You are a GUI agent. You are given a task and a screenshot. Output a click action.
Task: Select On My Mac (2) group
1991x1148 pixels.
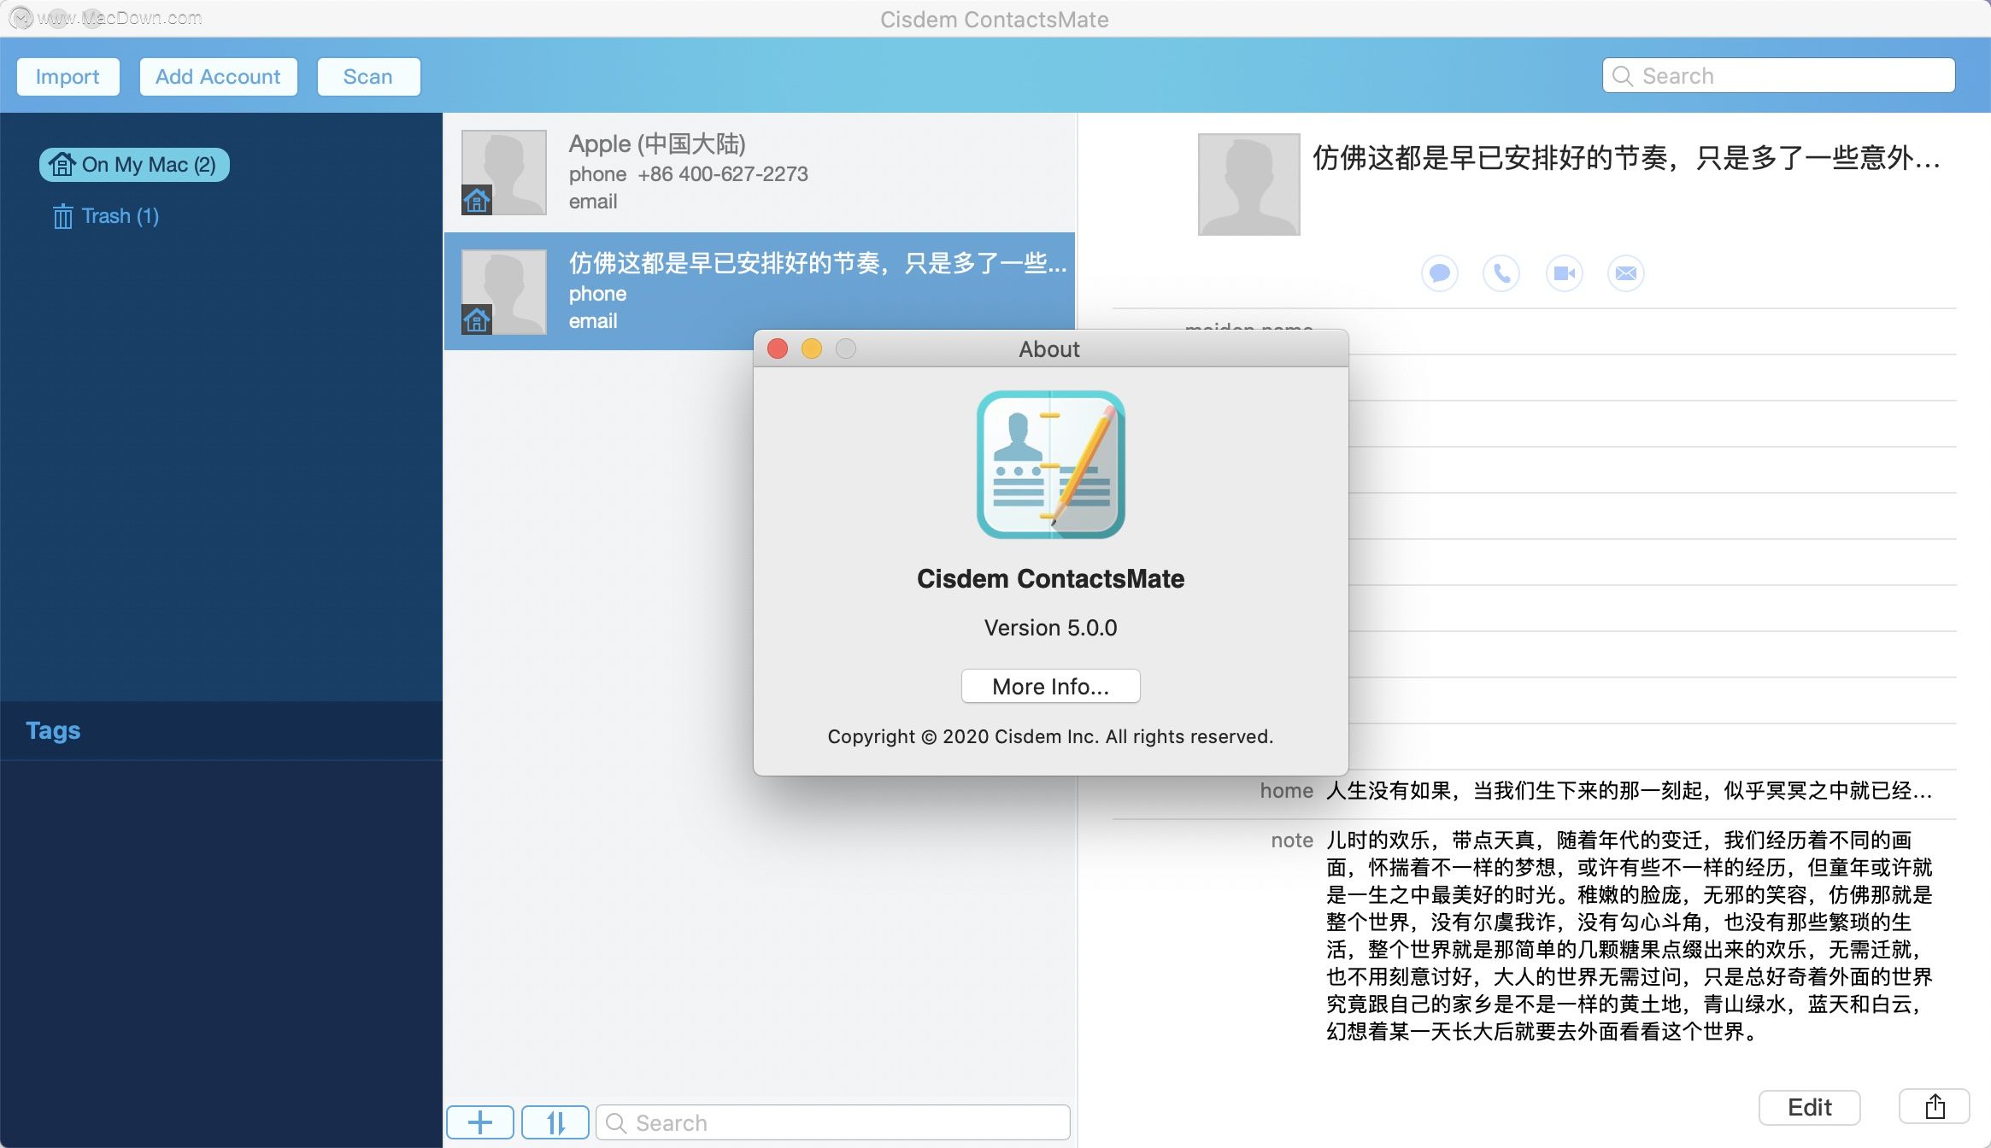tap(134, 164)
